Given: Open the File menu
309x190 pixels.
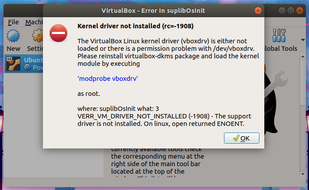Looking at the screenshot, I should [x=13, y=22].
